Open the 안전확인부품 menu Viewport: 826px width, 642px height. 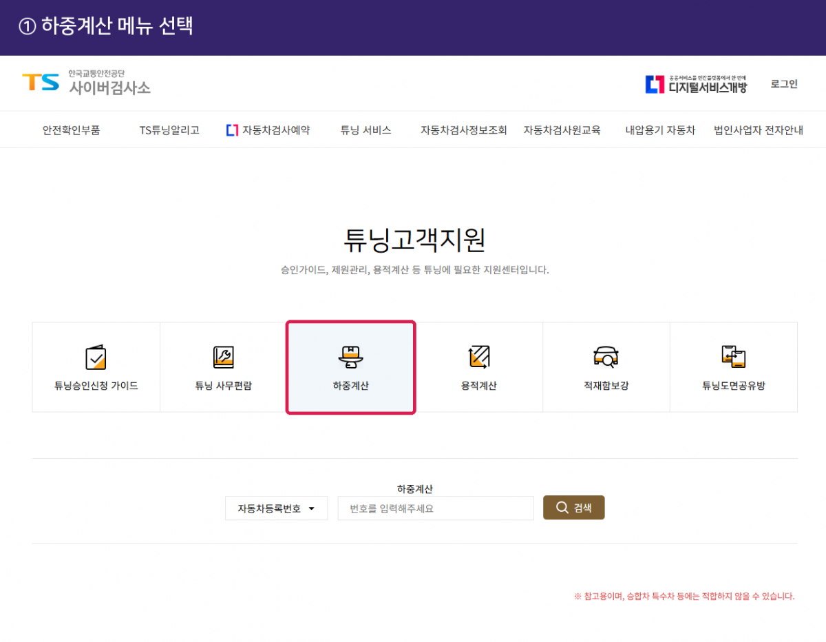pyautogui.click(x=71, y=130)
